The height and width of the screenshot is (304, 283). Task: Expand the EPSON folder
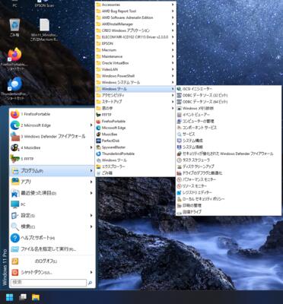pos(135,43)
